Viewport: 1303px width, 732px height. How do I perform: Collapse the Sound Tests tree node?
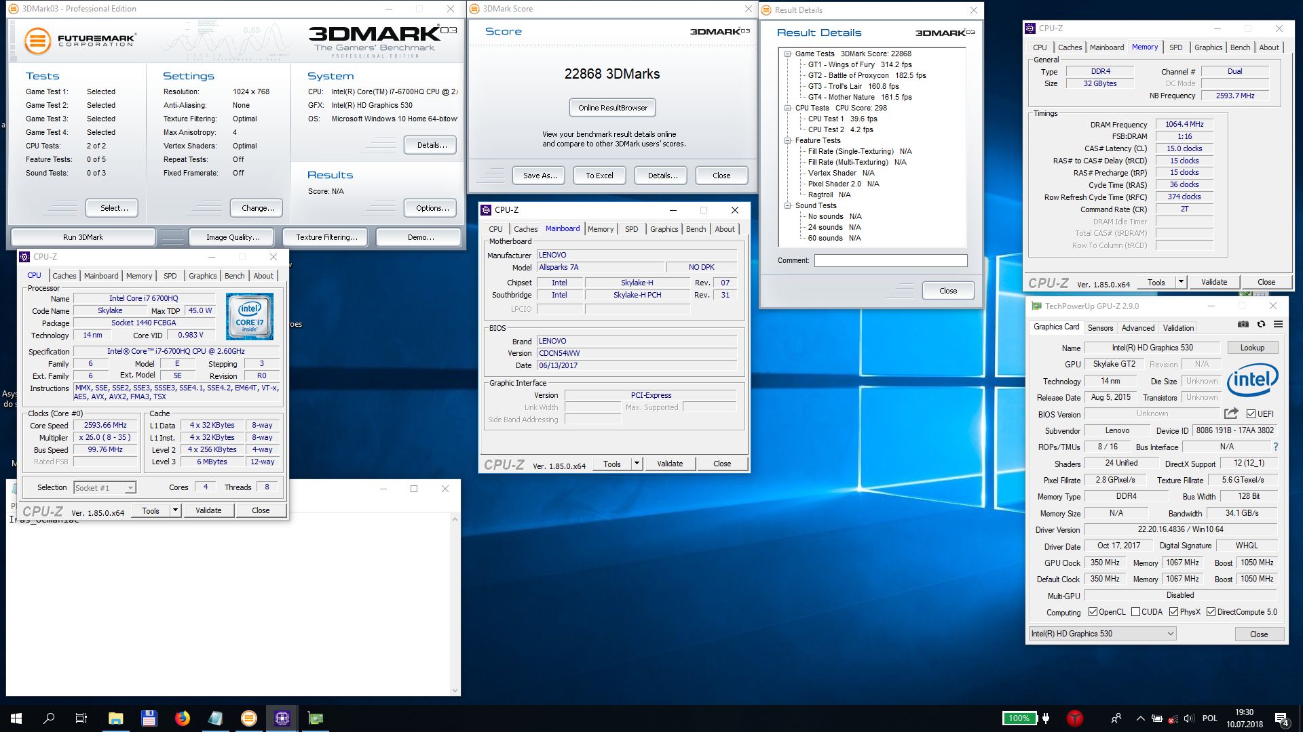[787, 205]
